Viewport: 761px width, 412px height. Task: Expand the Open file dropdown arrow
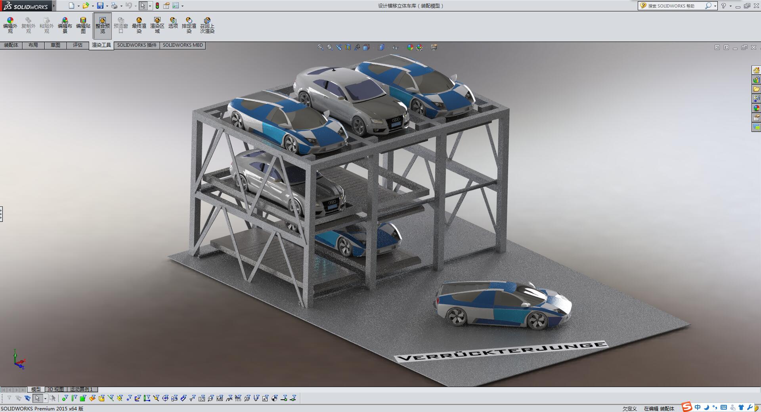click(x=93, y=6)
